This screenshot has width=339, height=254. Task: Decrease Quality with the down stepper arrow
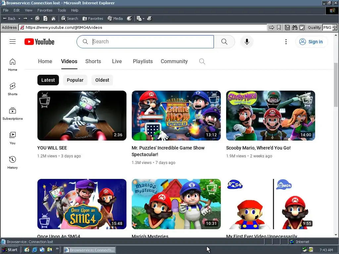(335, 29)
